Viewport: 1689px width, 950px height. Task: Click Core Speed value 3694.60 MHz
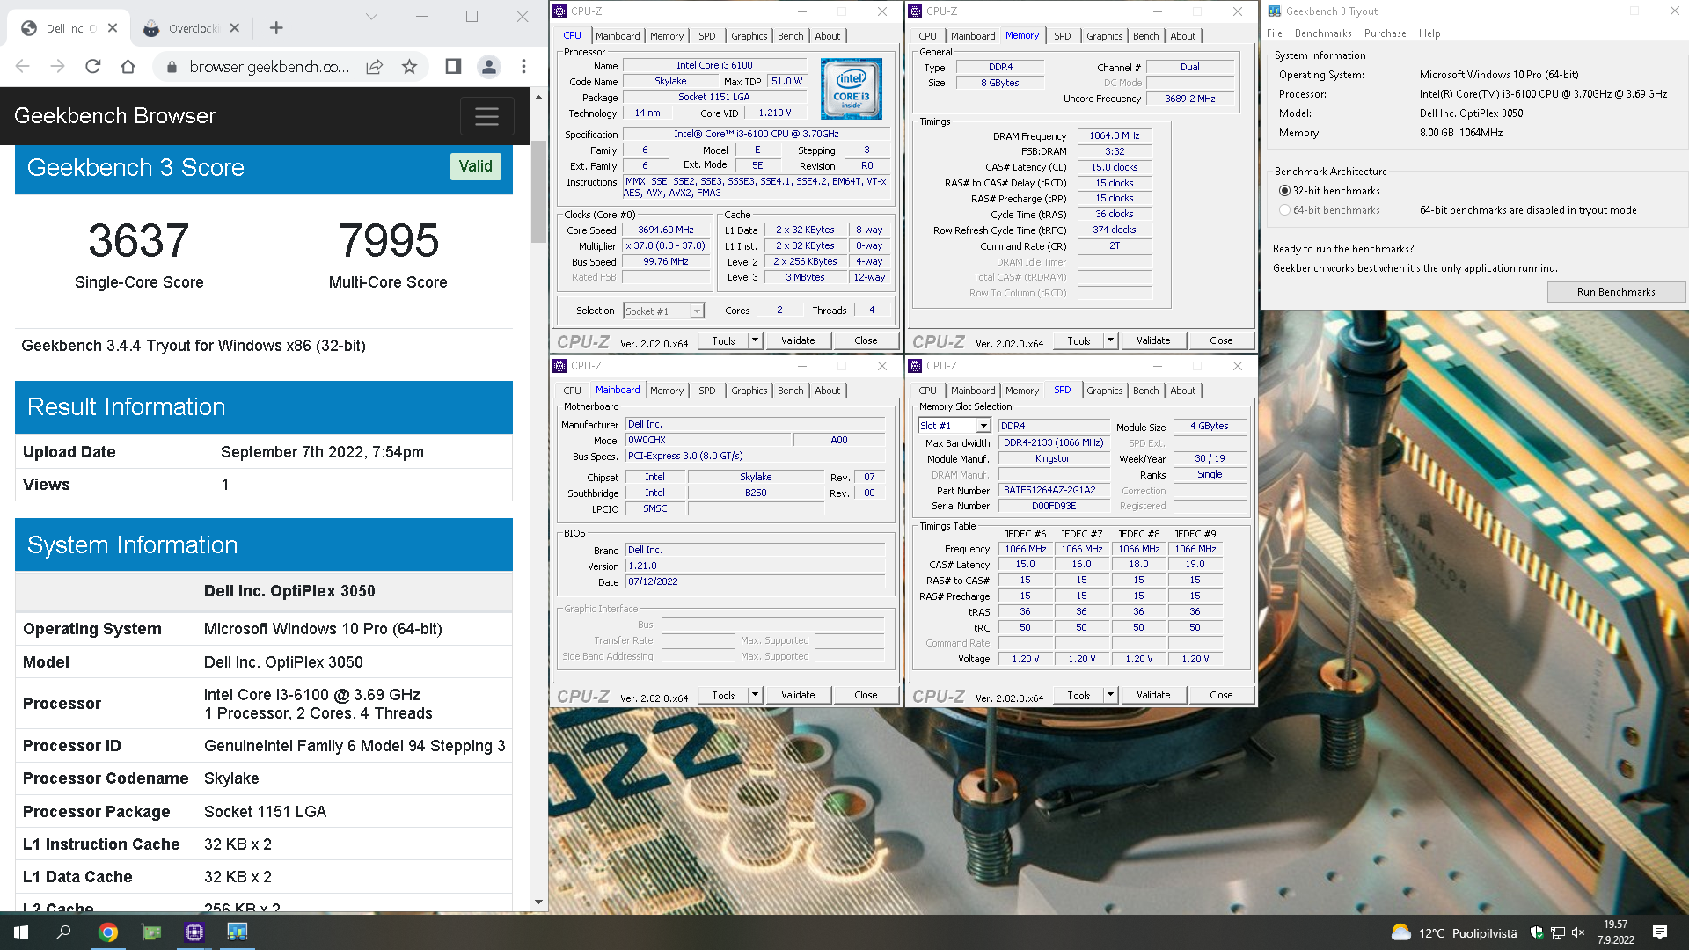[x=666, y=230]
